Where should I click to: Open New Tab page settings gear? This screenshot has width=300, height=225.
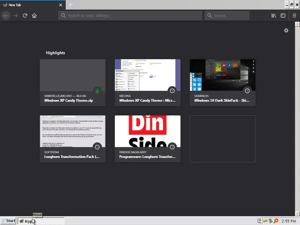pyautogui.click(x=286, y=30)
